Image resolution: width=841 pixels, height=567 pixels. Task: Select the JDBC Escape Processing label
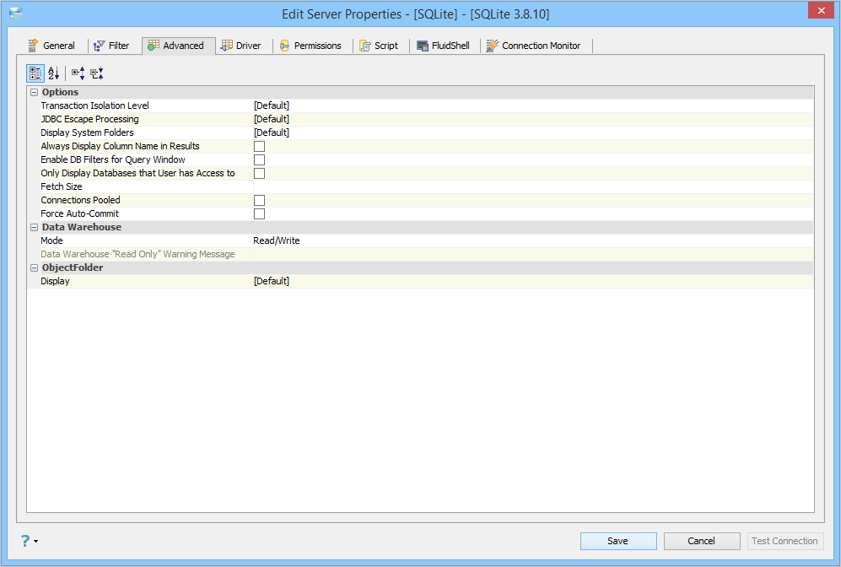[x=89, y=119]
